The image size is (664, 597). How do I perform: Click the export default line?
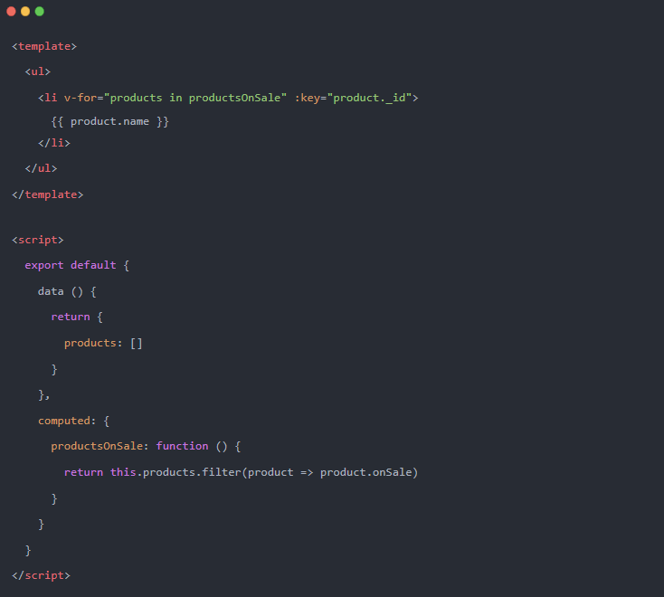[77, 265]
